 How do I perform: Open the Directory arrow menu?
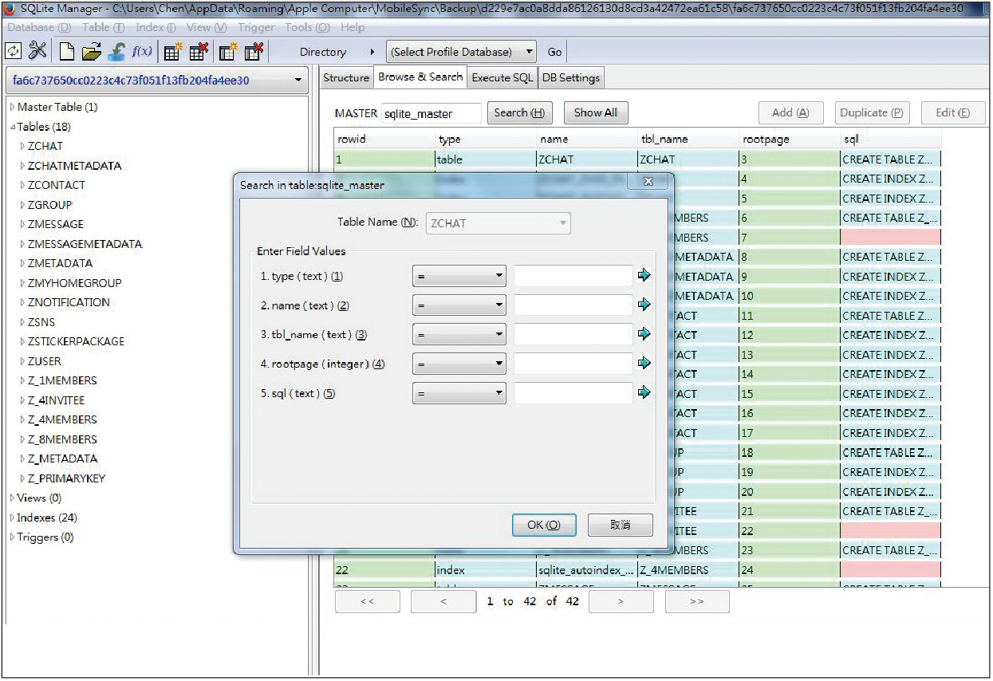(x=372, y=52)
